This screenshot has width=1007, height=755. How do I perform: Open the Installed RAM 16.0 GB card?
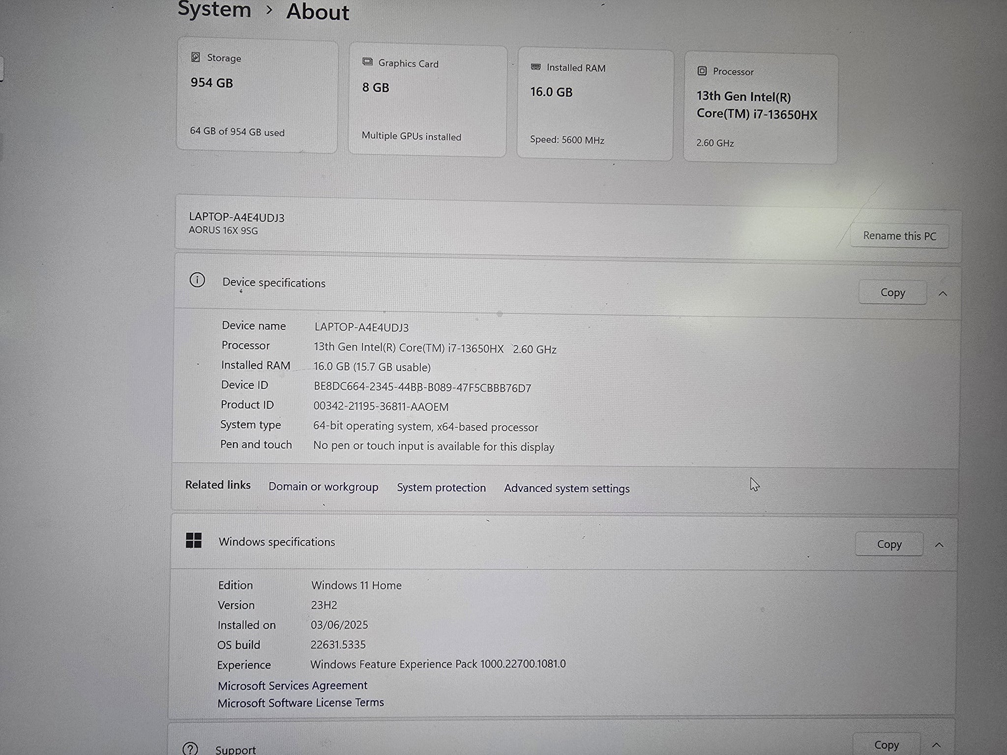coord(595,104)
